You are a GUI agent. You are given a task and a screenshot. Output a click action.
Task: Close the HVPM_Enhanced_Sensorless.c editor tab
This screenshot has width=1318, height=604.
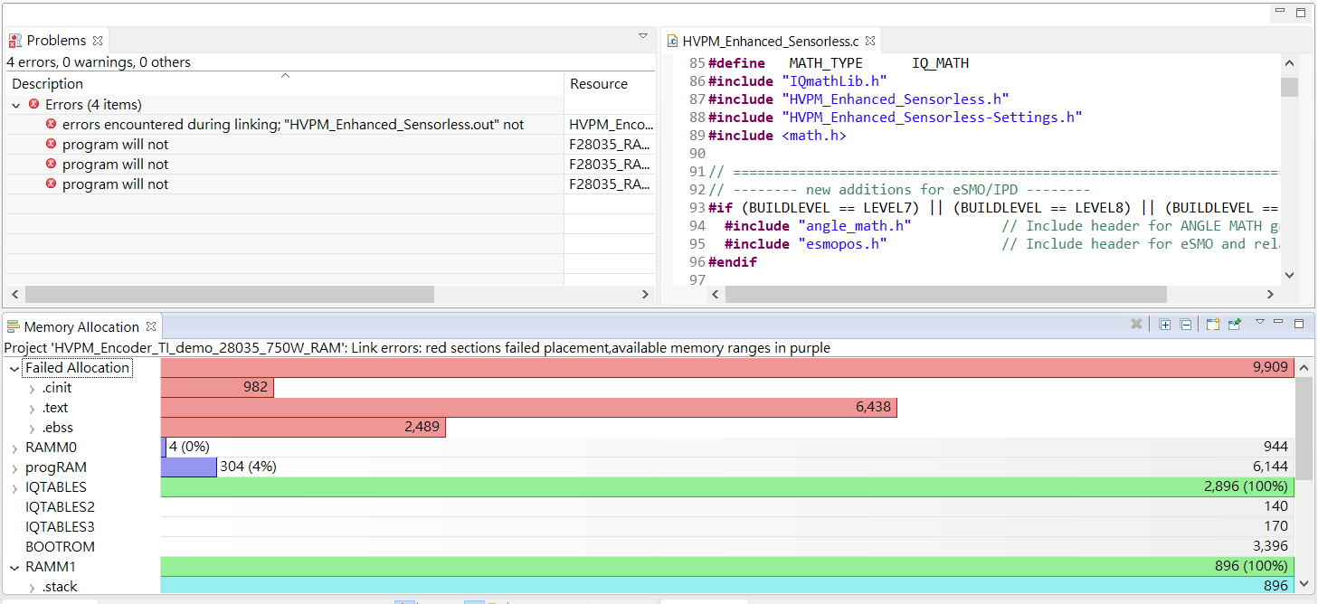click(x=870, y=41)
